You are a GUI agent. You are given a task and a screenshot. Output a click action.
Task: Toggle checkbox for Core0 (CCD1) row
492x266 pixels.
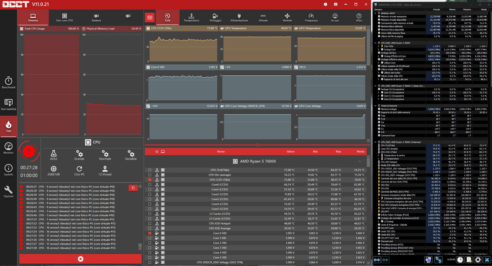point(150,185)
